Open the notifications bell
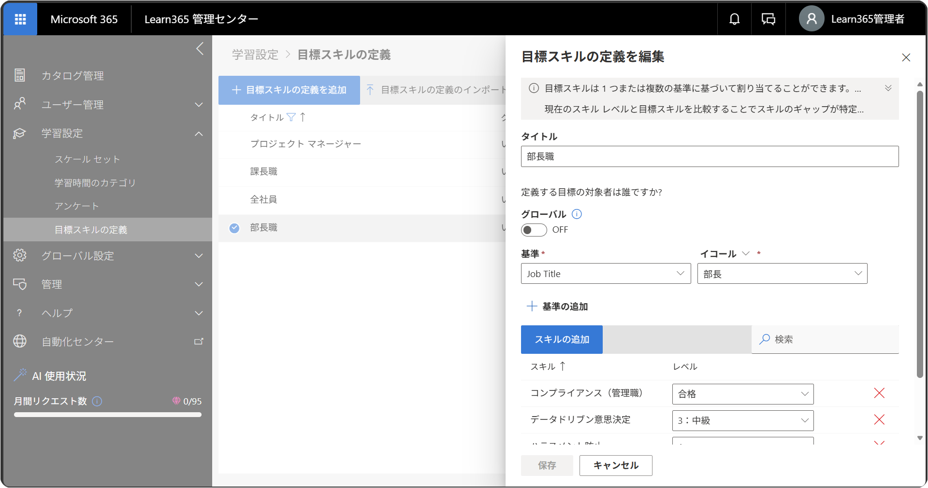Viewport: 928px width, 488px height. [734, 19]
